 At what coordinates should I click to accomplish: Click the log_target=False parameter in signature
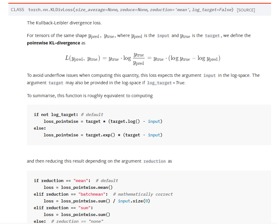(x=212, y=10)
